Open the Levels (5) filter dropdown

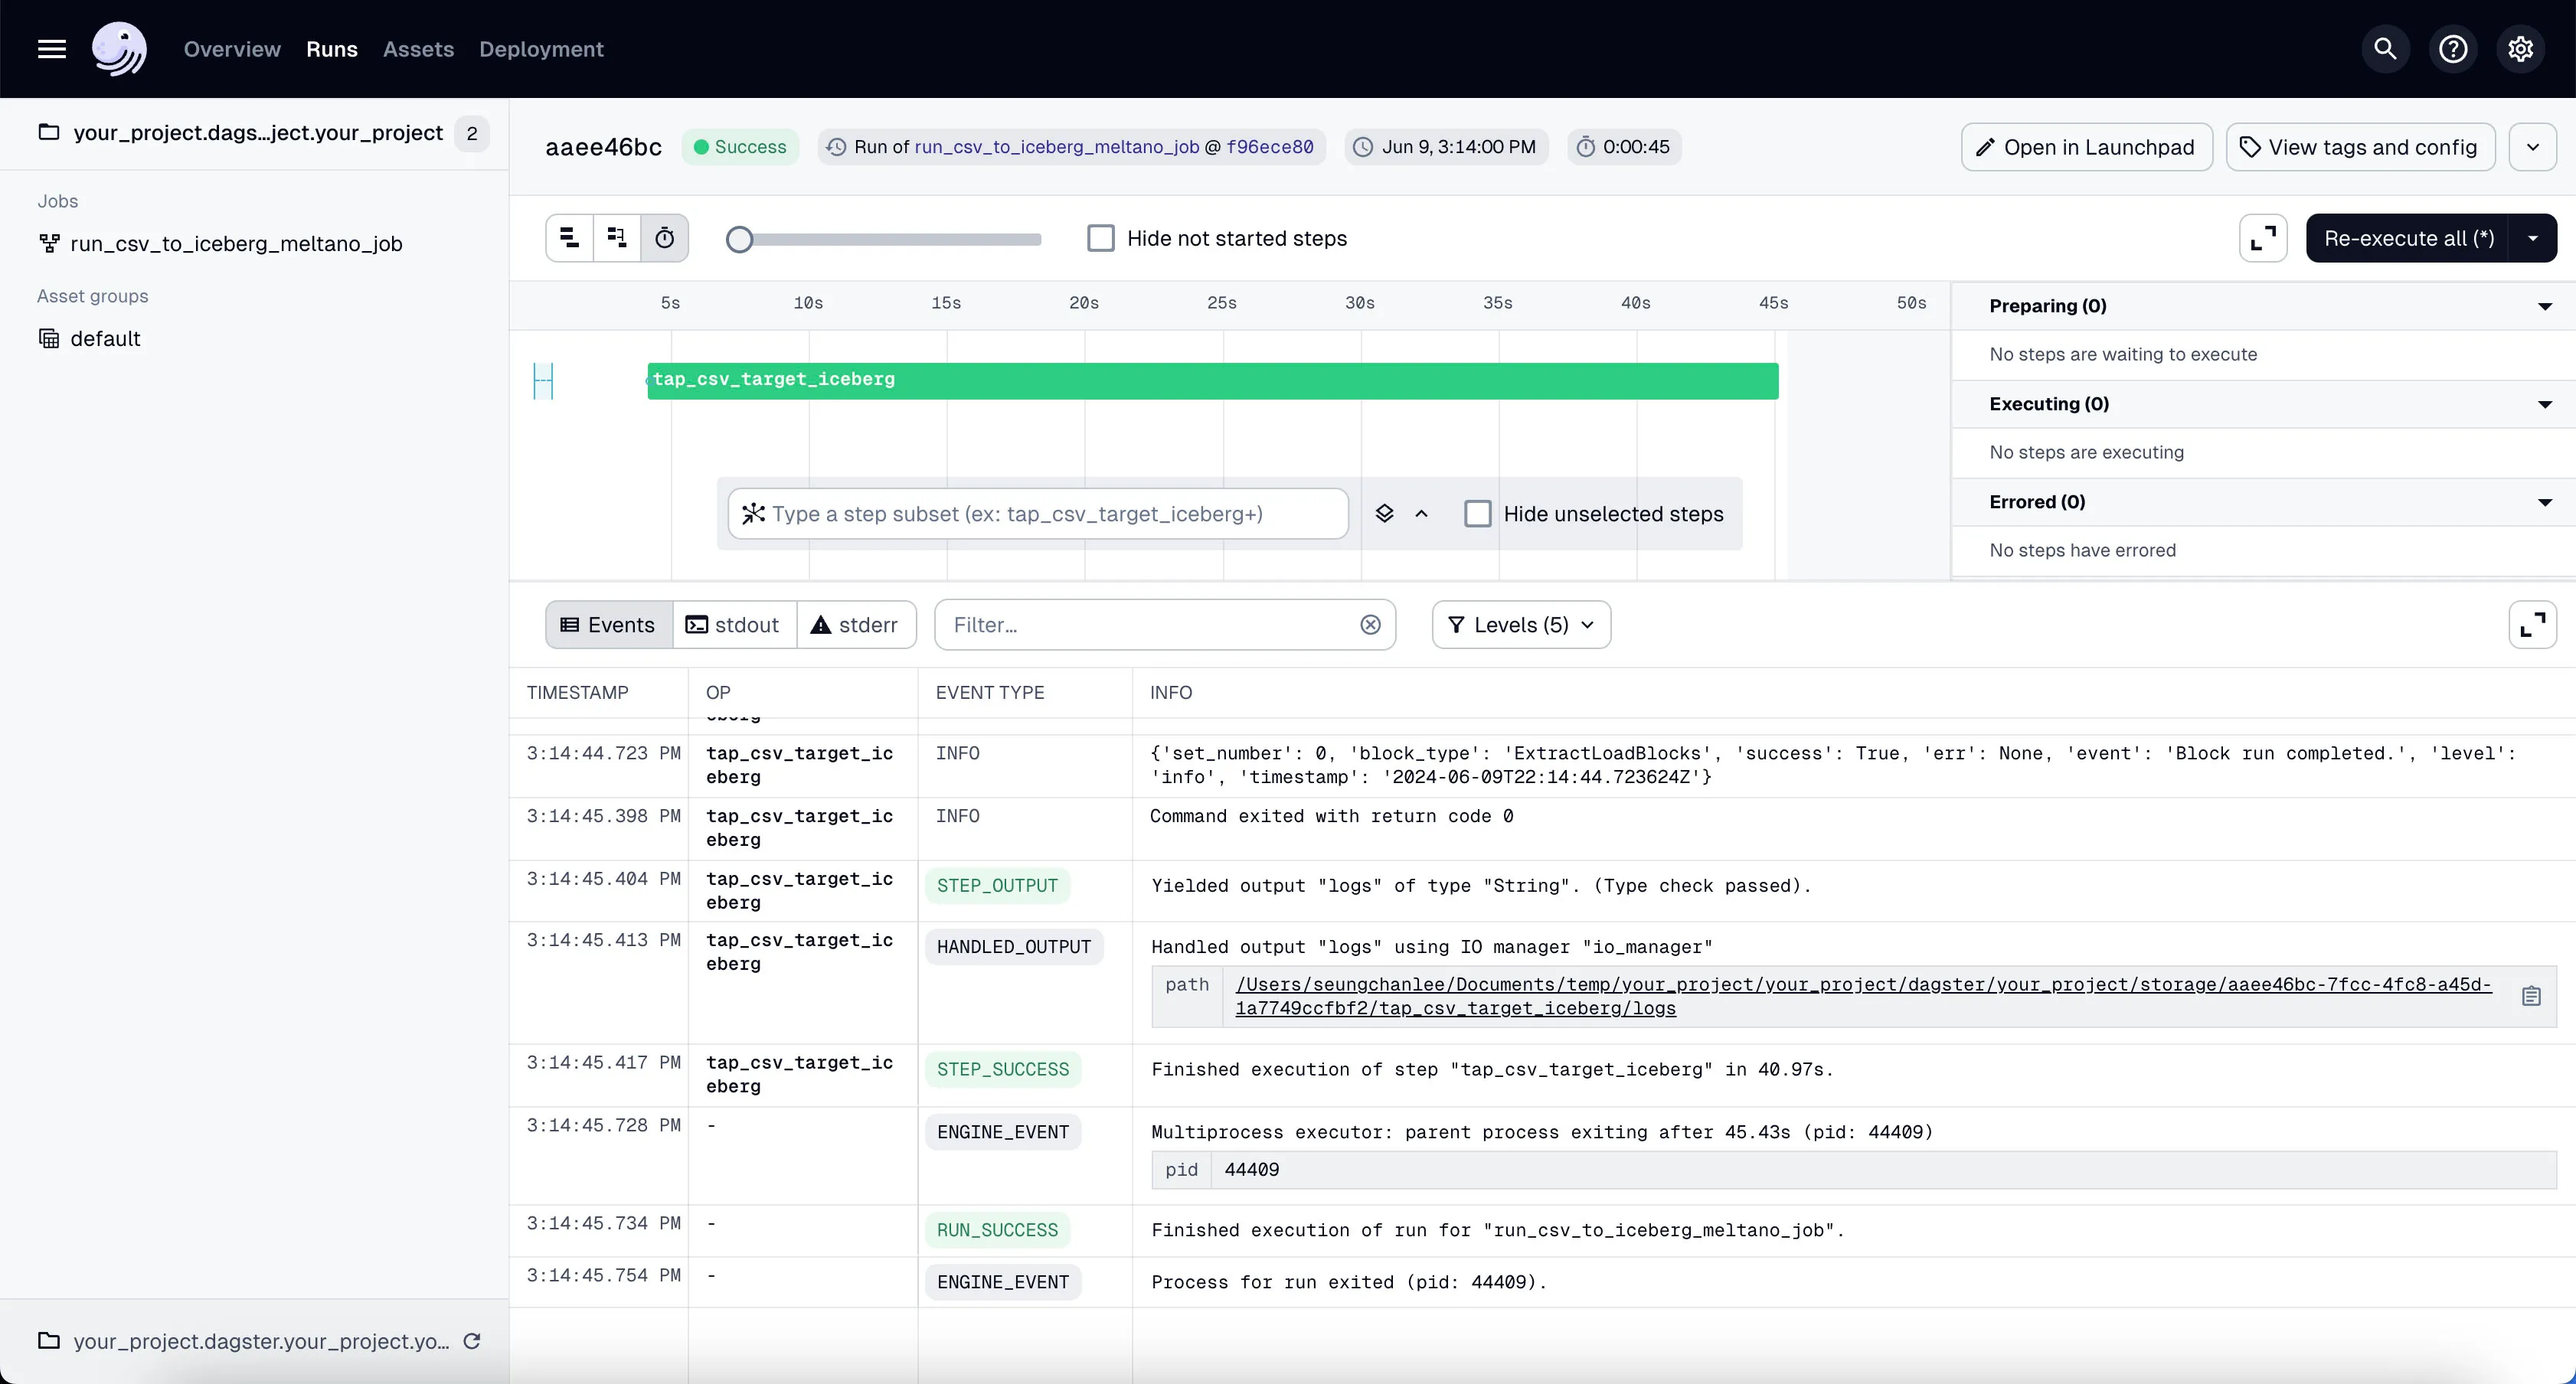(1521, 625)
